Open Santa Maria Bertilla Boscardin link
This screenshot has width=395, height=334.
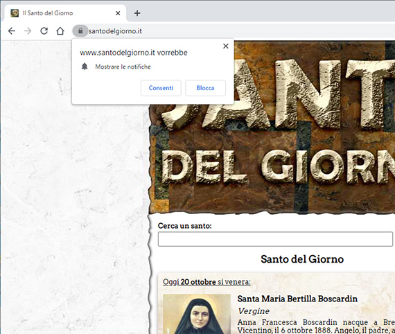[x=297, y=299]
